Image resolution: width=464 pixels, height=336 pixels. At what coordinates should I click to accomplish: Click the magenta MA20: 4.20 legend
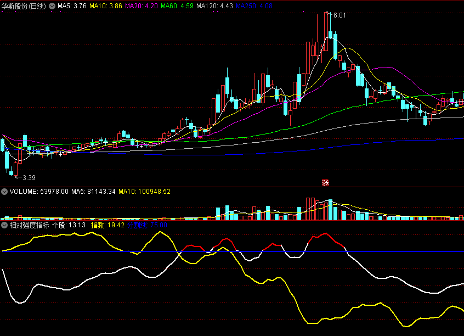pyautogui.click(x=142, y=6)
